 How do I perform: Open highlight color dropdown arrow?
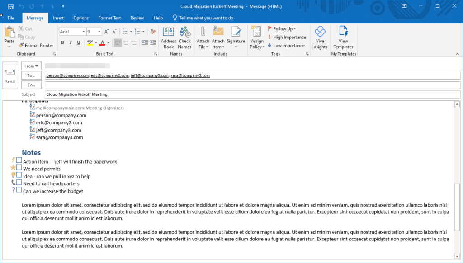(96, 43)
